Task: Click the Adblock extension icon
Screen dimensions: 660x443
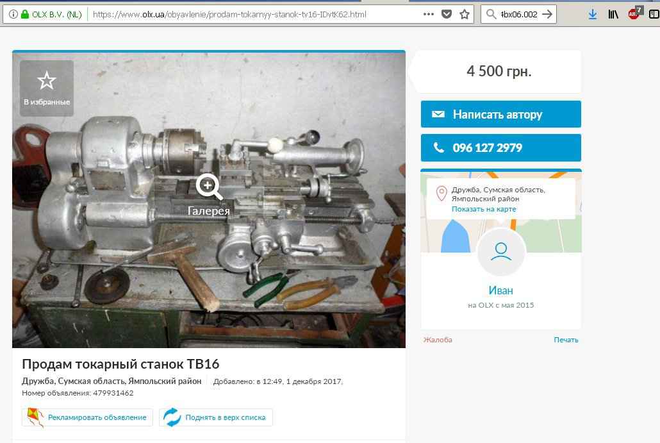Action: [634, 13]
